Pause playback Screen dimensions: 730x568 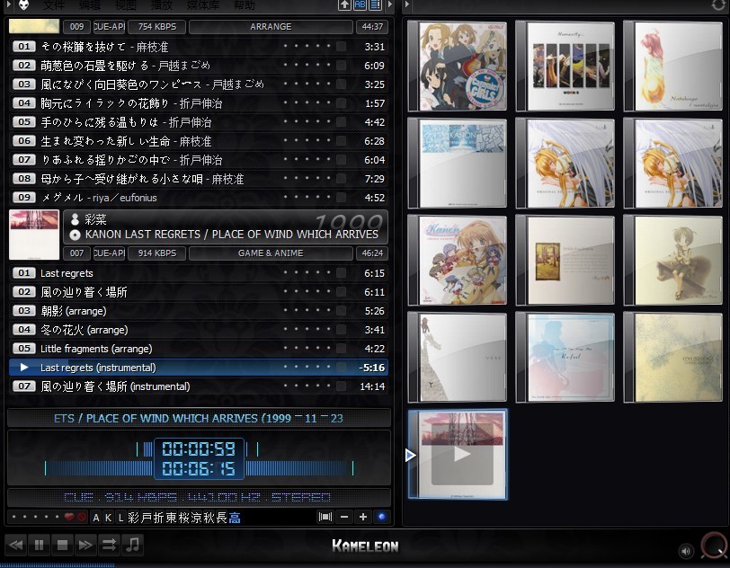point(40,546)
